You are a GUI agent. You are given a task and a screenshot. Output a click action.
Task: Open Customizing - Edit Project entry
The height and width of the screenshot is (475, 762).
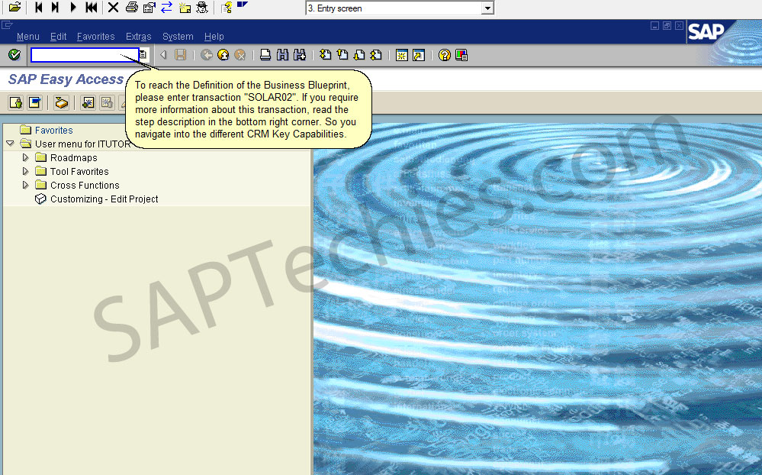coord(104,199)
